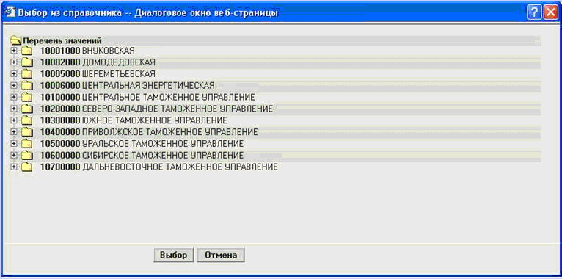
Task: Expand the 10200000 СЕВЕРО-ЗАПАДНОЕ node
Action: tap(14, 109)
